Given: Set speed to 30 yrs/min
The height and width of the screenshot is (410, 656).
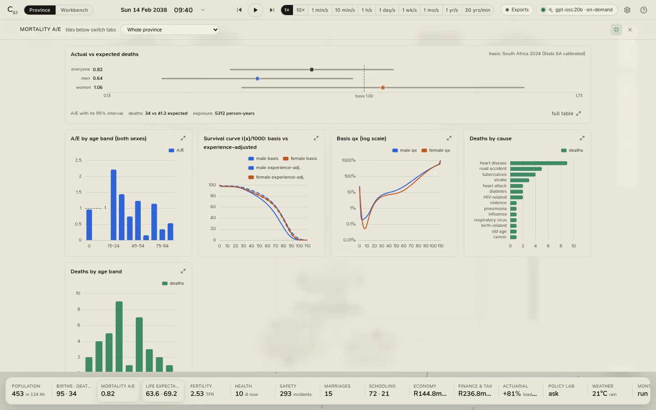Looking at the screenshot, I should click(x=477, y=10).
